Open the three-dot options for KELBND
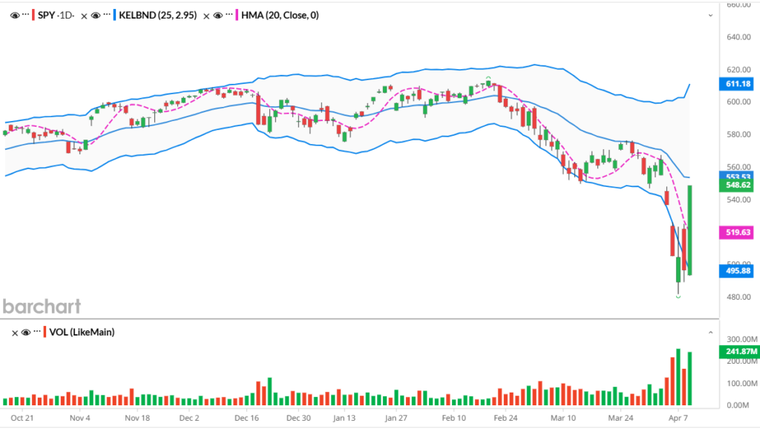This screenshot has width=760, height=429. pos(107,15)
